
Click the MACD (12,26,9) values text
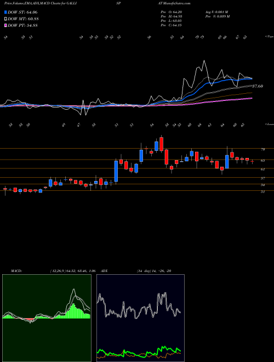coord(73,271)
